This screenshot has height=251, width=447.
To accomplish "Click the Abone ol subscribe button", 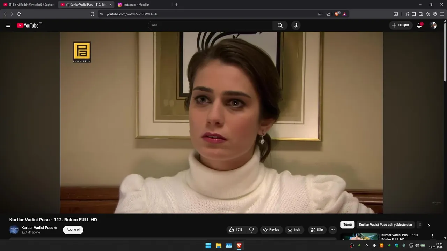I will pos(73,230).
